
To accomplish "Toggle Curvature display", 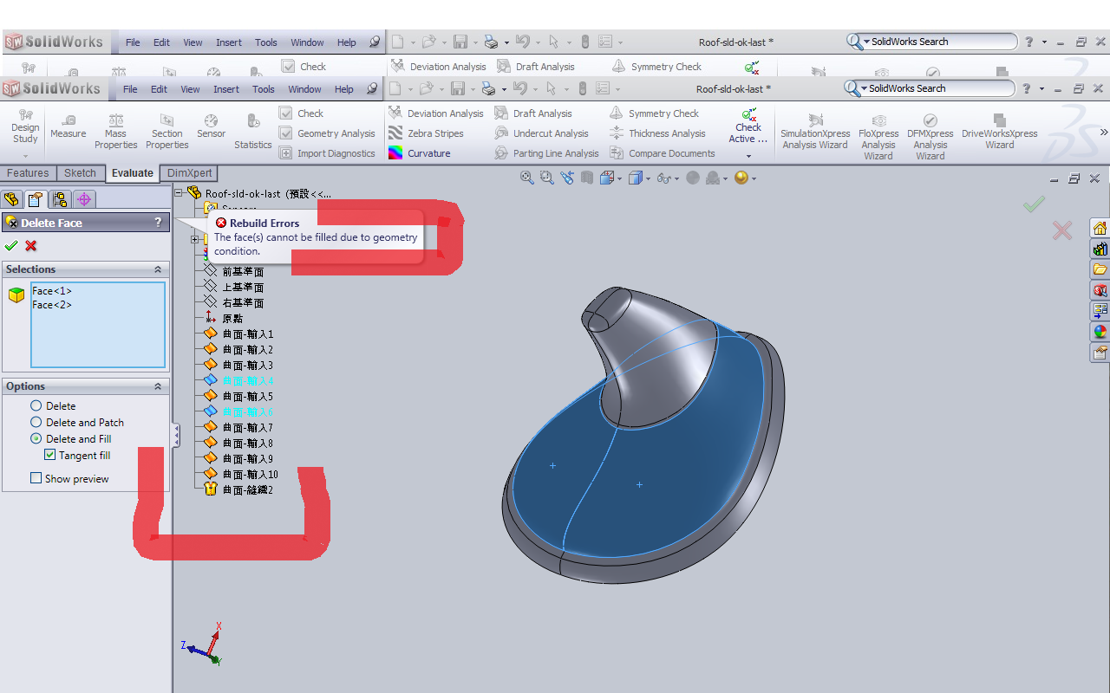I will point(420,153).
